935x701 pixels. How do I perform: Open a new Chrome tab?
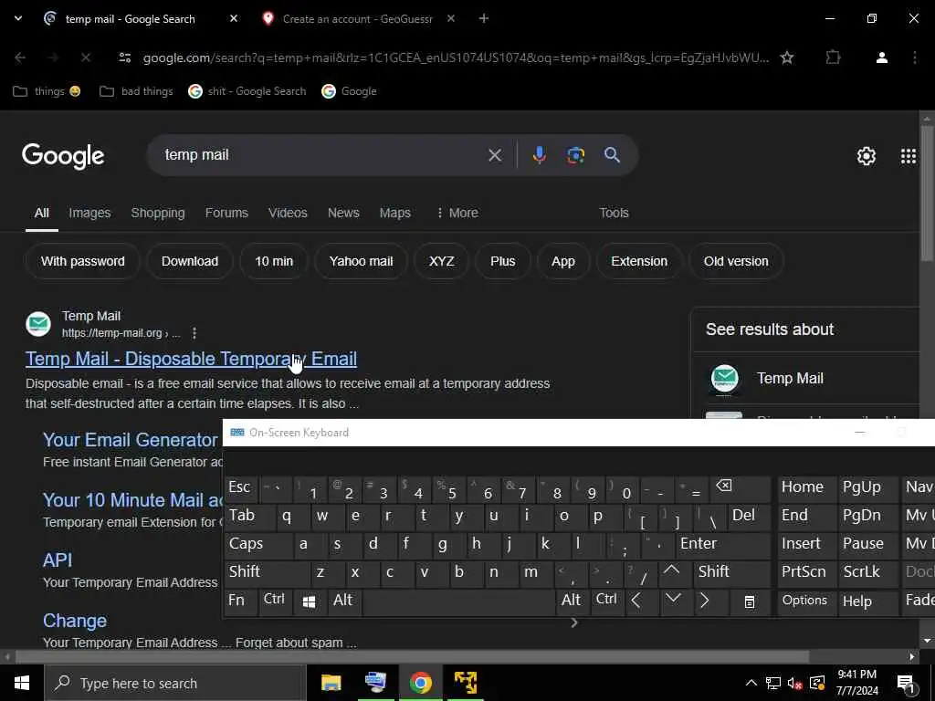pyautogui.click(x=484, y=18)
